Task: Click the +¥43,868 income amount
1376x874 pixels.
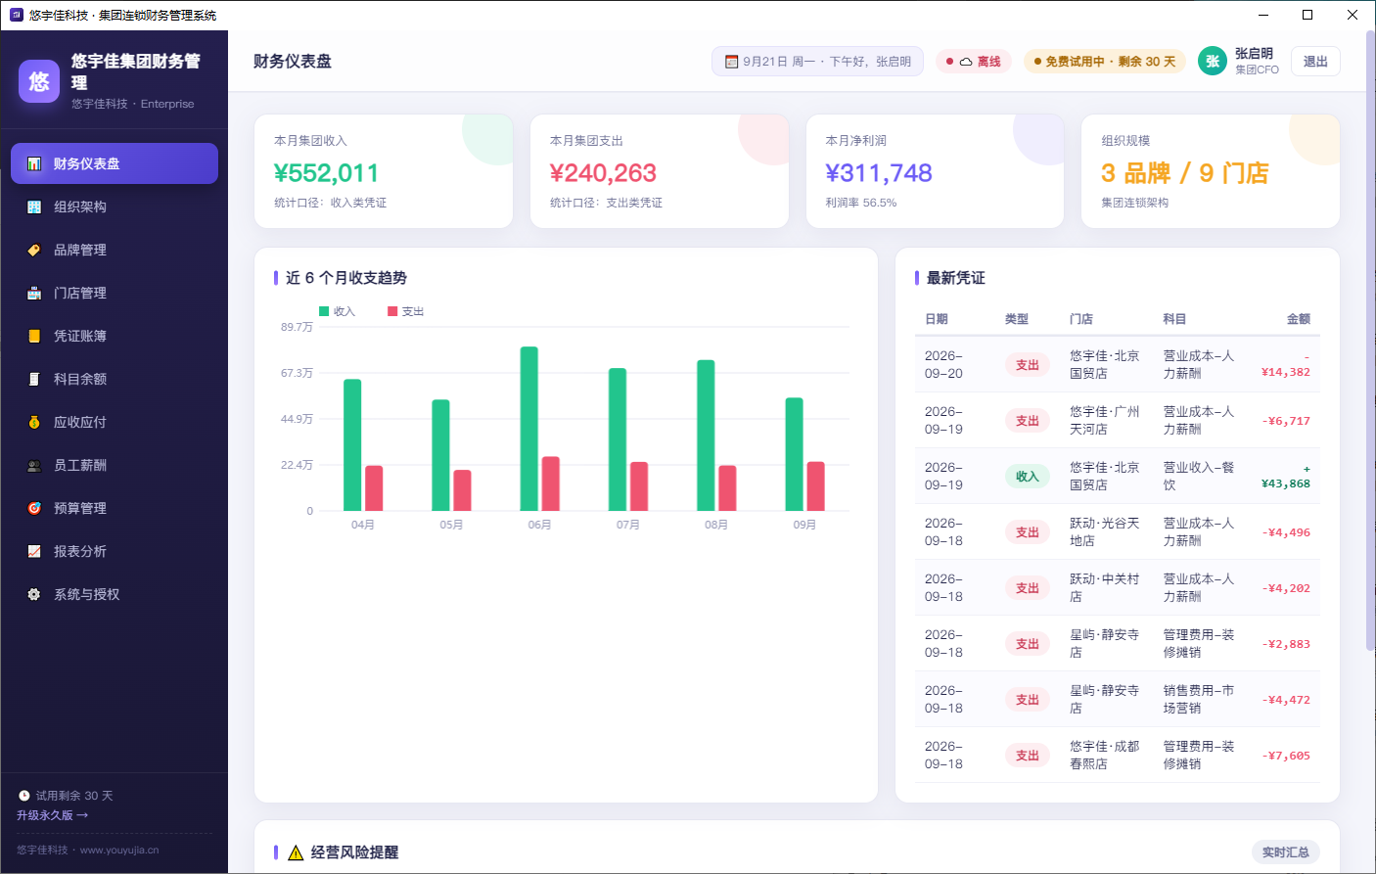Action: pos(1286,477)
